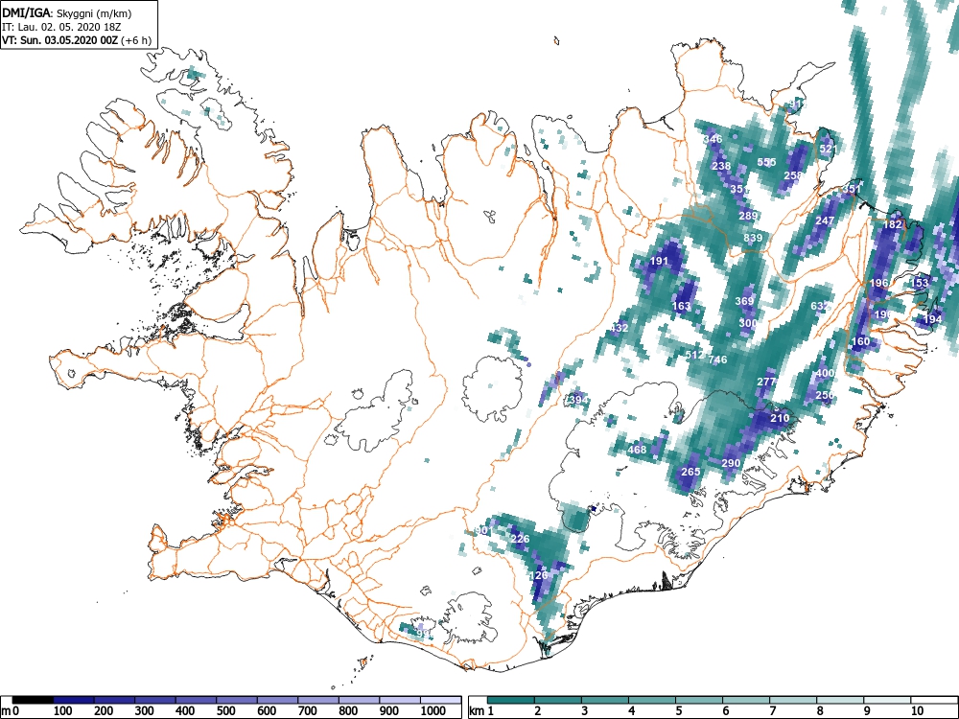Click the "100" label in the metre legend
Image resolution: width=959 pixels, height=719 pixels.
click(x=62, y=711)
